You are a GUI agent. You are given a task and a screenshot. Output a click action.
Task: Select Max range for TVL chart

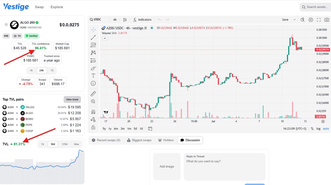[77, 144]
